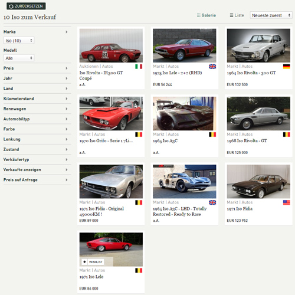Click the 10 Iso zum Verkauf heading
Viewport: 295px width, 295px height.
(29, 17)
